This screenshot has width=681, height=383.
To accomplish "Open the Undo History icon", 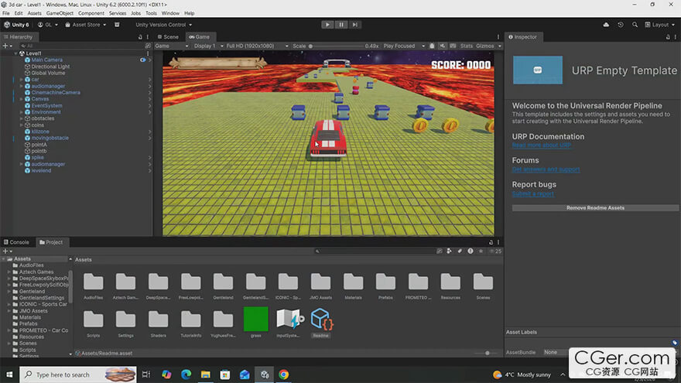I will point(621,25).
